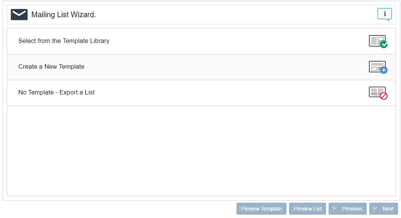Open Preview List
The width and height of the screenshot is (401, 218).
pos(307,209)
